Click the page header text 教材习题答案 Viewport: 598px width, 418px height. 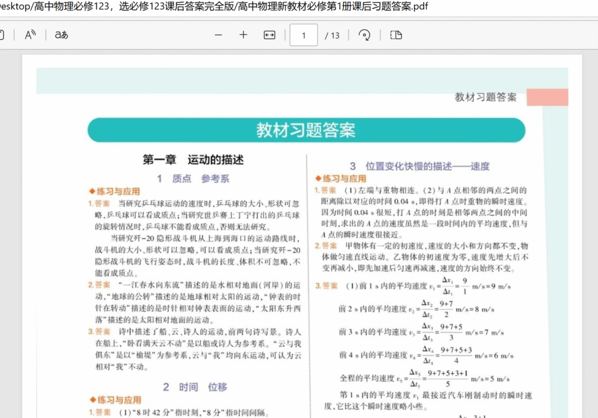(x=485, y=97)
